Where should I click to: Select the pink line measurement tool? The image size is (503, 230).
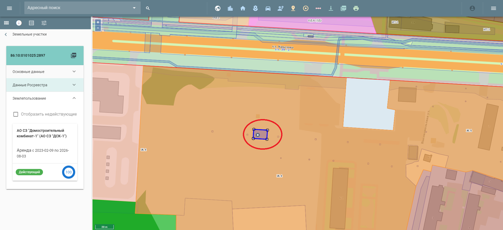(318, 8)
